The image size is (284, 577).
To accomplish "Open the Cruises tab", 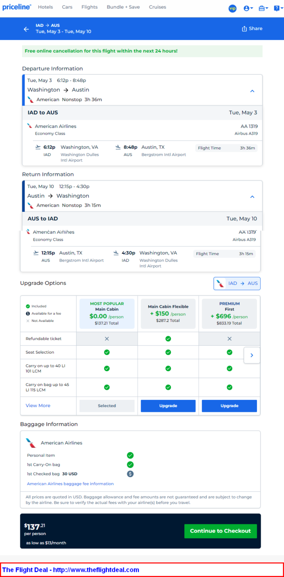I will [158, 7].
